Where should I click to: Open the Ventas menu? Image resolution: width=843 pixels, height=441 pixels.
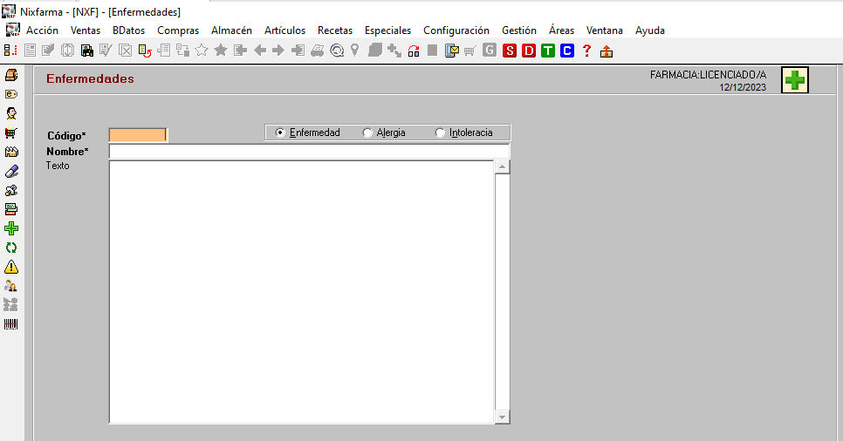coord(86,31)
